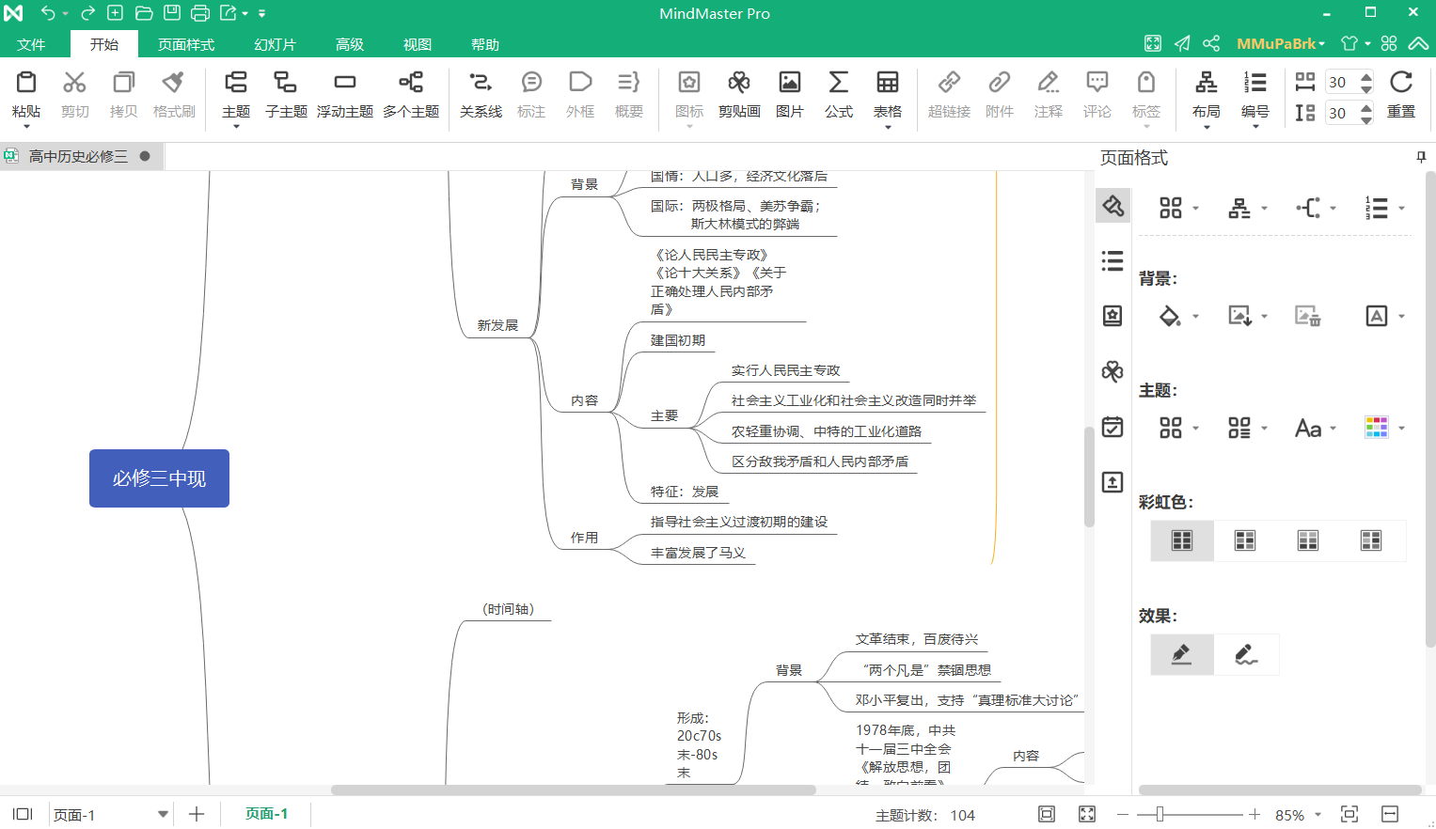Open the File (文件) menu
Image resolution: width=1436 pixels, height=829 pixels.
pos(31,44)
